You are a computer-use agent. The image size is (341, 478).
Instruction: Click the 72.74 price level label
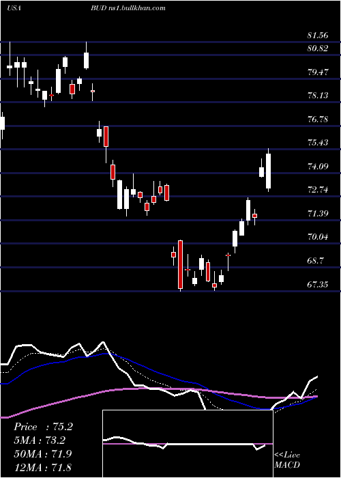pyautogui.click(x=318, y=190)
